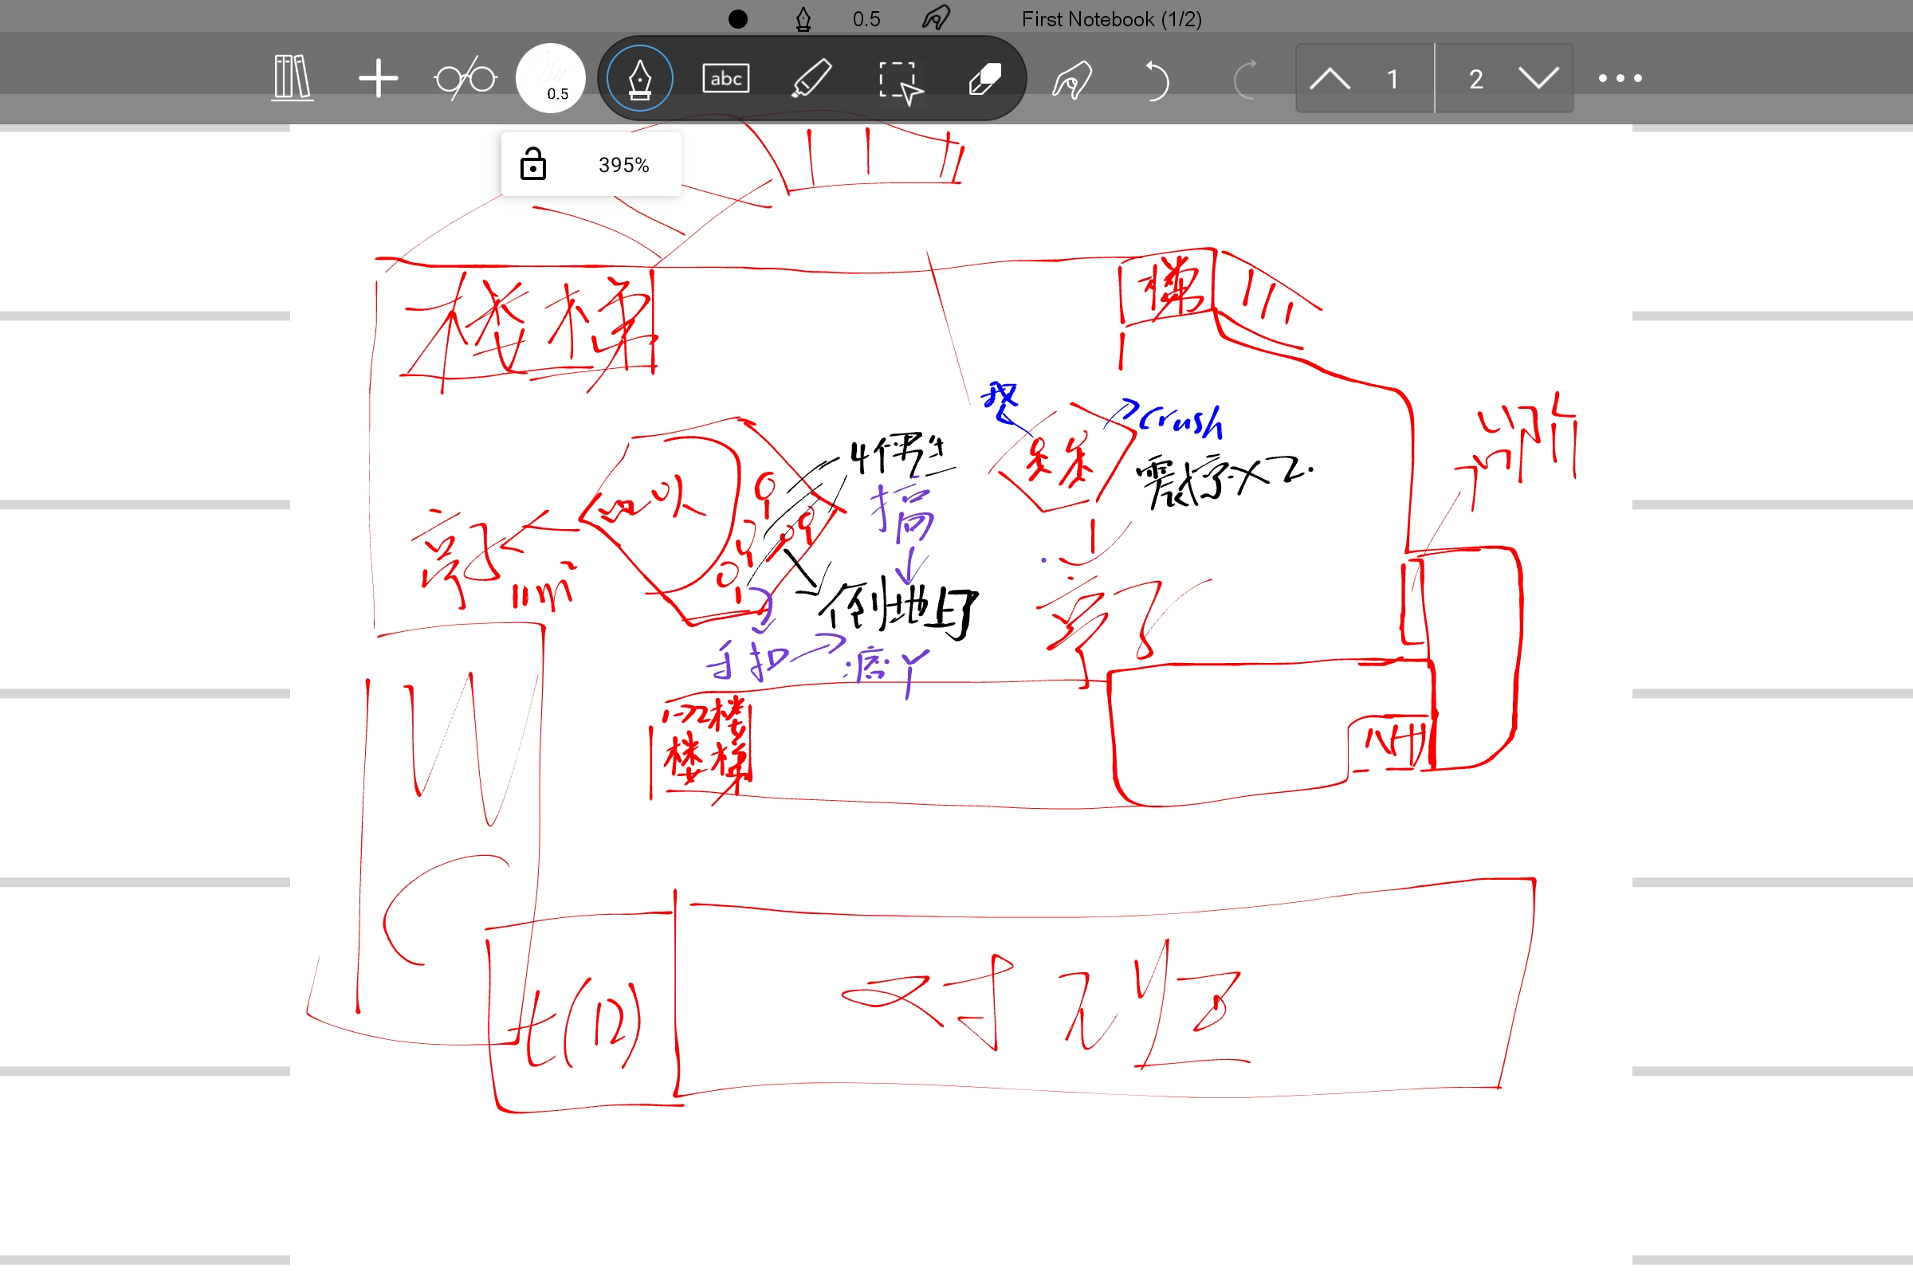Toggle the zoom lock next to 395%

tap(531, 164)
